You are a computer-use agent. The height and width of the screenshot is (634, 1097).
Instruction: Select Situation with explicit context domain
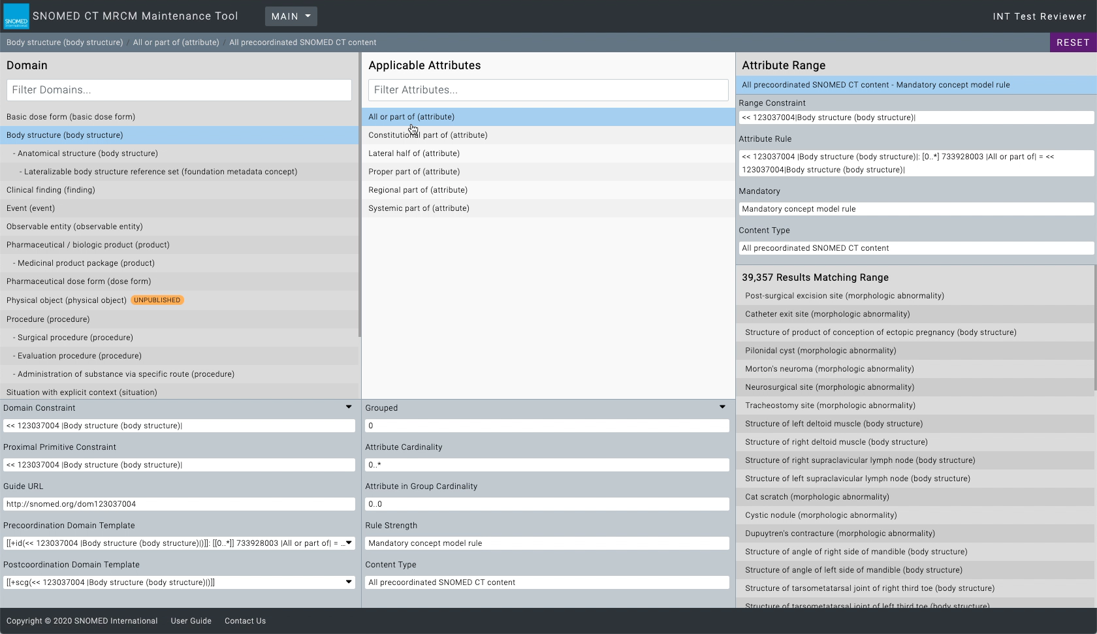179,392
